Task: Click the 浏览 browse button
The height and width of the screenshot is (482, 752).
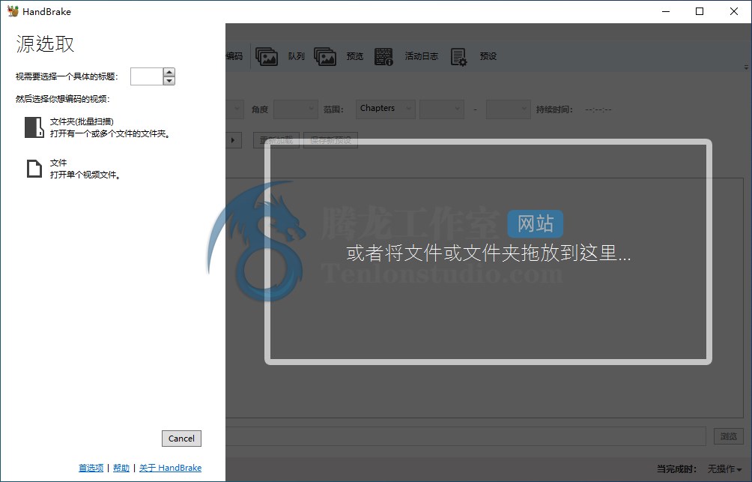Action: [729, 436]
